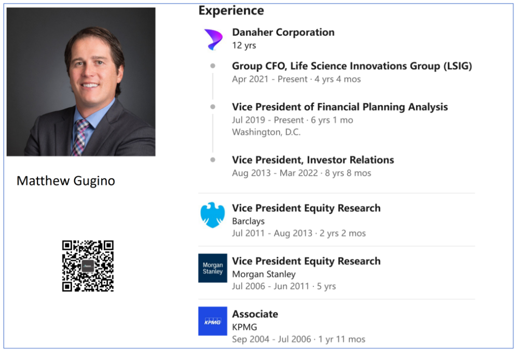Click the Danaher Corporation logo icon

tap(213, 39)
